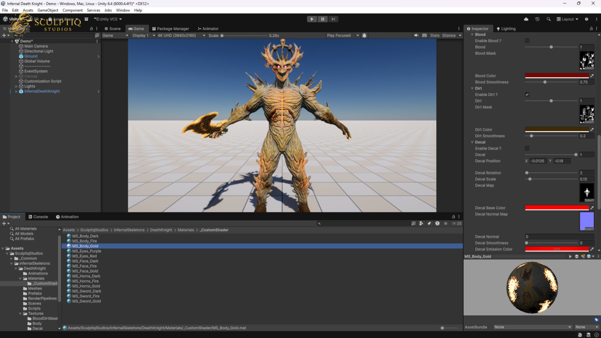Select the Blood Mask texture thumbnail

(x=586, y=60)
